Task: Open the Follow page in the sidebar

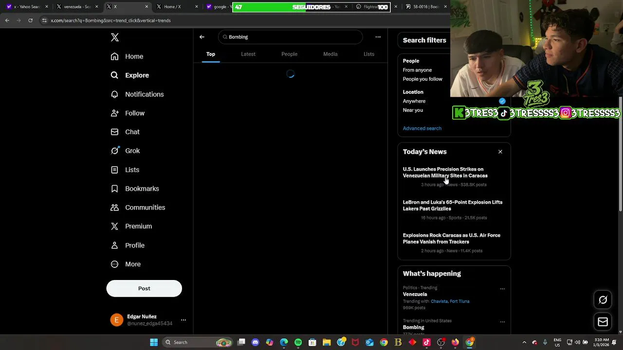Action: click(128, 113)
